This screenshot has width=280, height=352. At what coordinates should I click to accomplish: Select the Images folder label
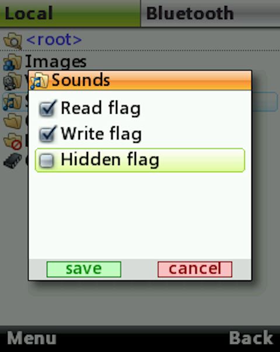[56, 62]
